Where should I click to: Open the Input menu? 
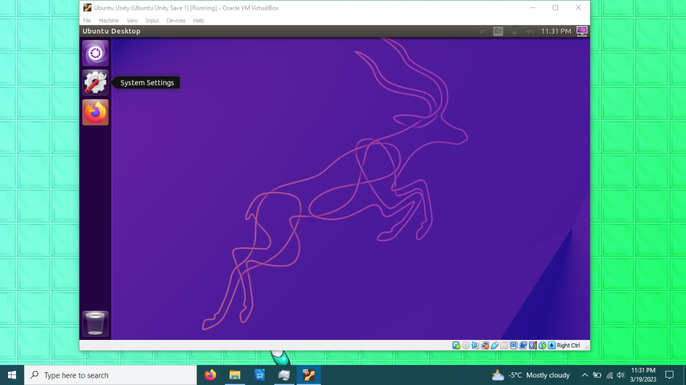152,21
